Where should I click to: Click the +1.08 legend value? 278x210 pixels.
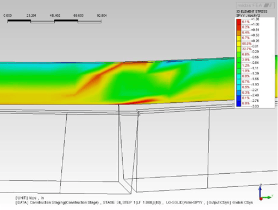[255, 24]
